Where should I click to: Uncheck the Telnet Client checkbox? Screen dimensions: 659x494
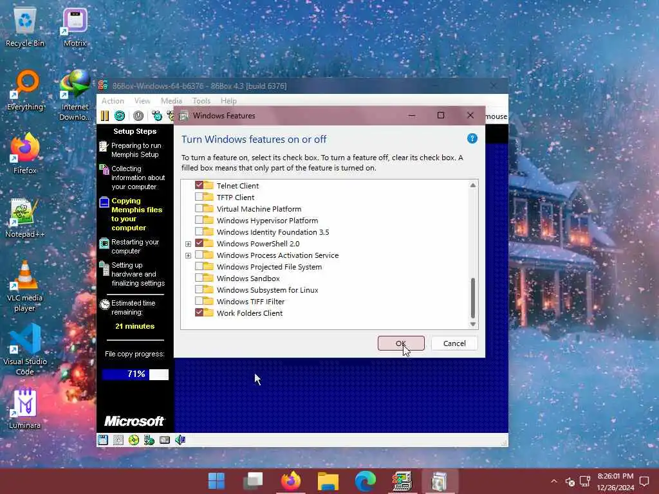pos(200,185)
